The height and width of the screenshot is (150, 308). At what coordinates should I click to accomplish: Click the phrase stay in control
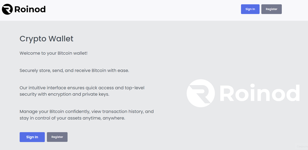tap(34, 118)
